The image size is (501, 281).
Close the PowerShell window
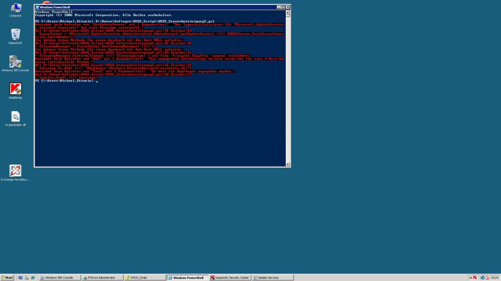pos(288,7)
